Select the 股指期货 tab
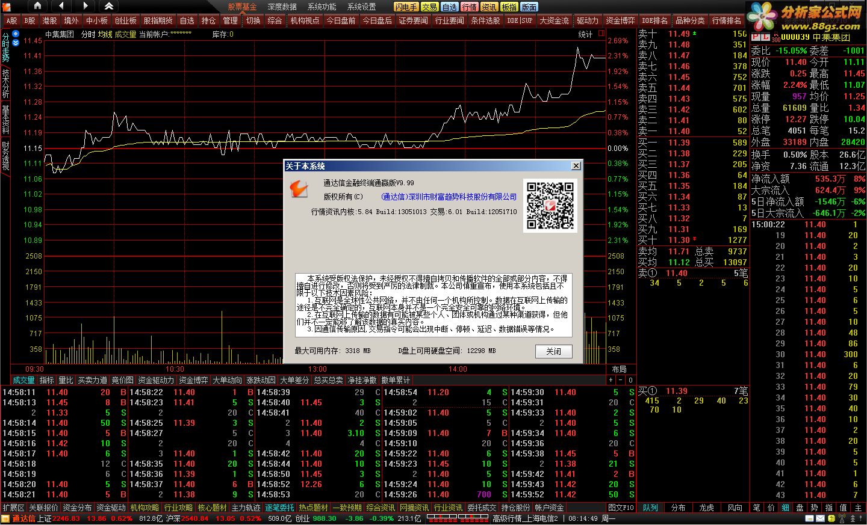The width and height of the screenshot is (867, 525). tap(158, 20)
